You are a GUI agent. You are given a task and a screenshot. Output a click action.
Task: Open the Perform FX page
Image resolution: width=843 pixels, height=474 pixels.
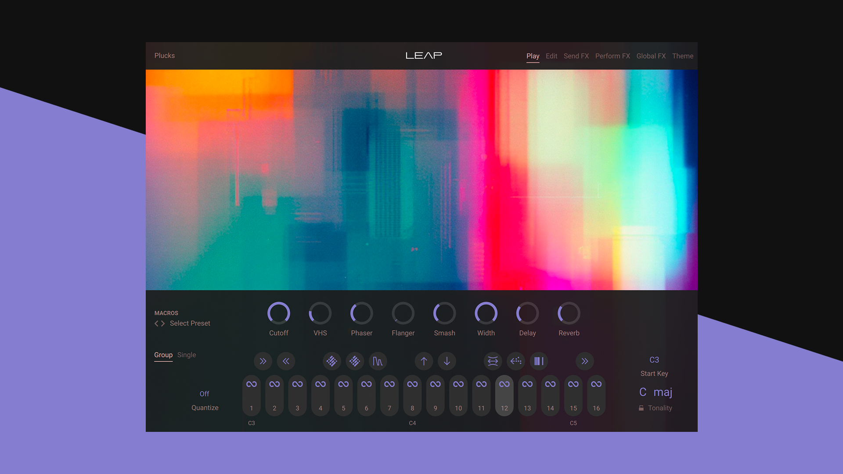coord(612,56)
